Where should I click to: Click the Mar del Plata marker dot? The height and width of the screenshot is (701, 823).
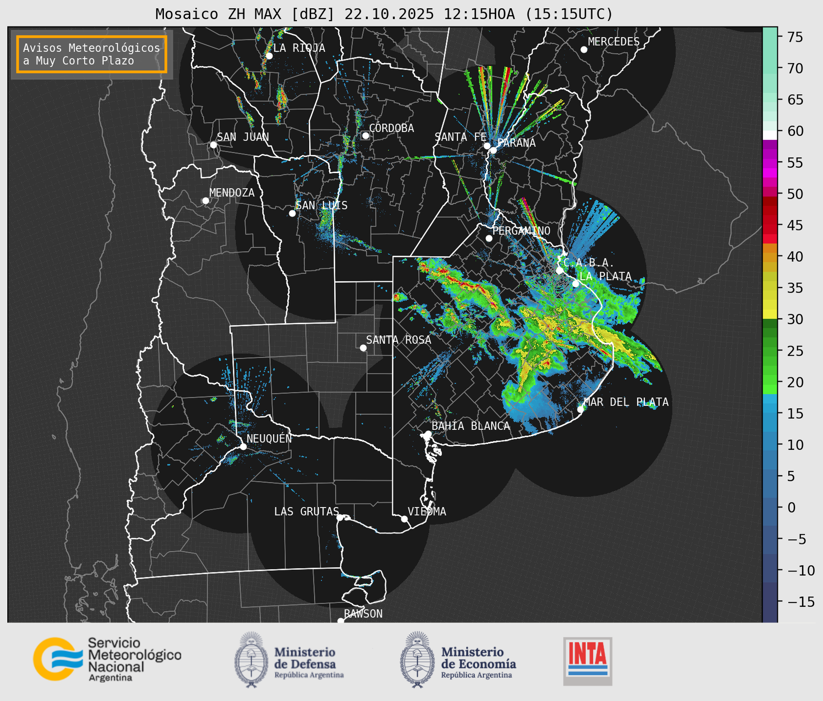581,409
